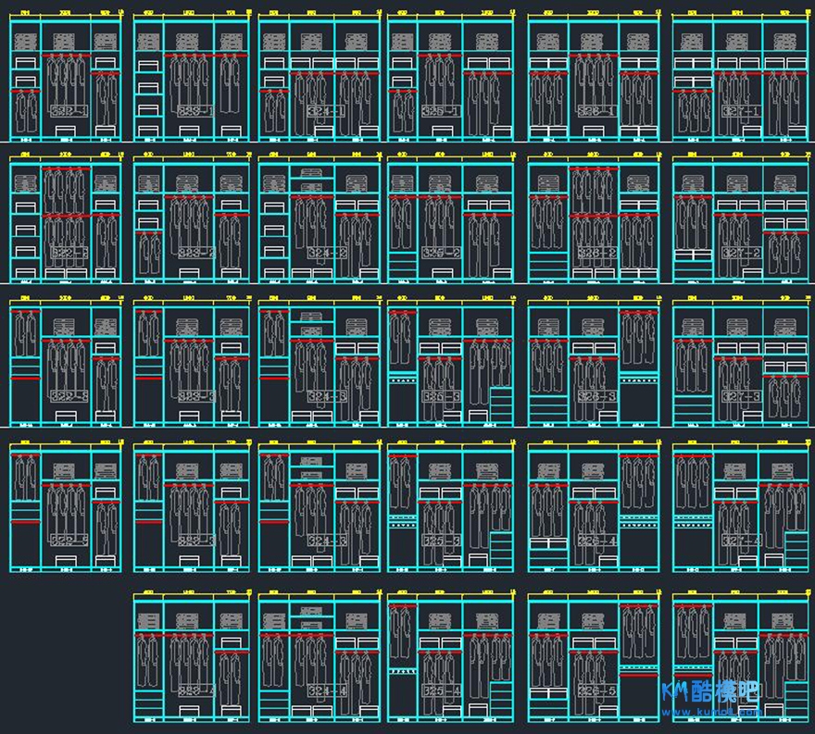Click the 323-4 wardrobe drawing

[x=192, y=690]
